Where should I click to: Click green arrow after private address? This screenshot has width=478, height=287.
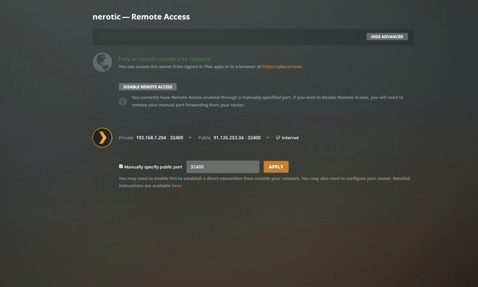[190, 138]
